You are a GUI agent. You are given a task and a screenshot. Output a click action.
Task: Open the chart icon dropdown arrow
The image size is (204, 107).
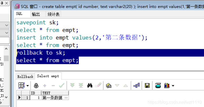click(x=173, y=86)
